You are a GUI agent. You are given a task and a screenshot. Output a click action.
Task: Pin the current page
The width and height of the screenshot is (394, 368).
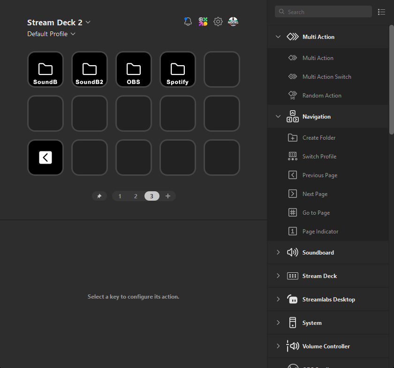pyautogui.click(x=99, y=196)
